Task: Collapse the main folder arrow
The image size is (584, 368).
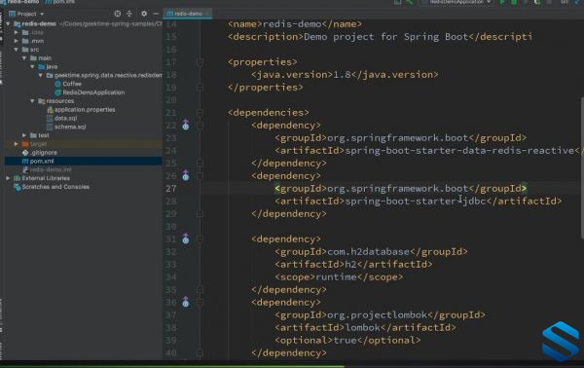Action: point(24,58)
